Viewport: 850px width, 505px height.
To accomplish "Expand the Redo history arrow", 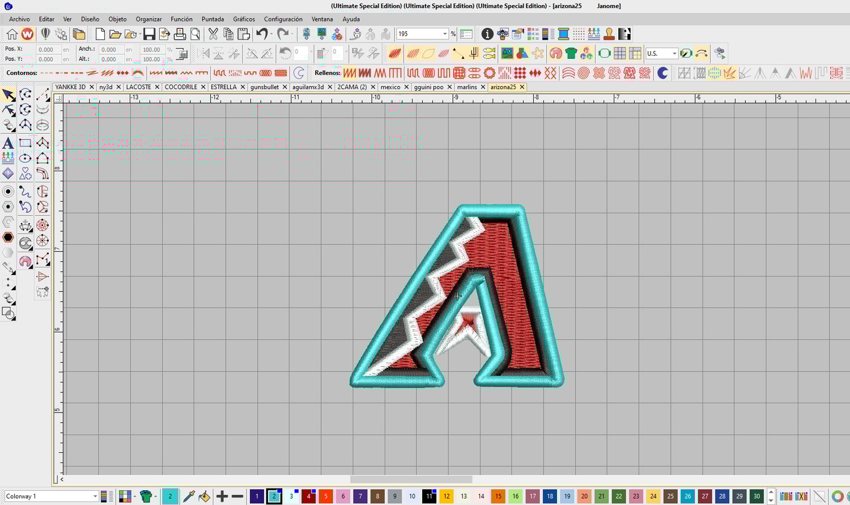I will point(292,34).
